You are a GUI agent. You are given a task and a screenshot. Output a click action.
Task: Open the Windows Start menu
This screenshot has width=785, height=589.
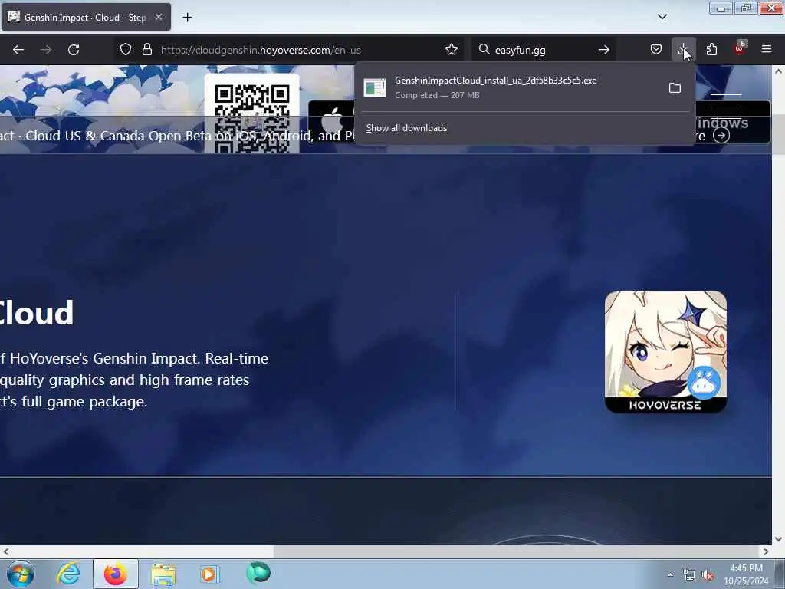click(x=21, y=574)
